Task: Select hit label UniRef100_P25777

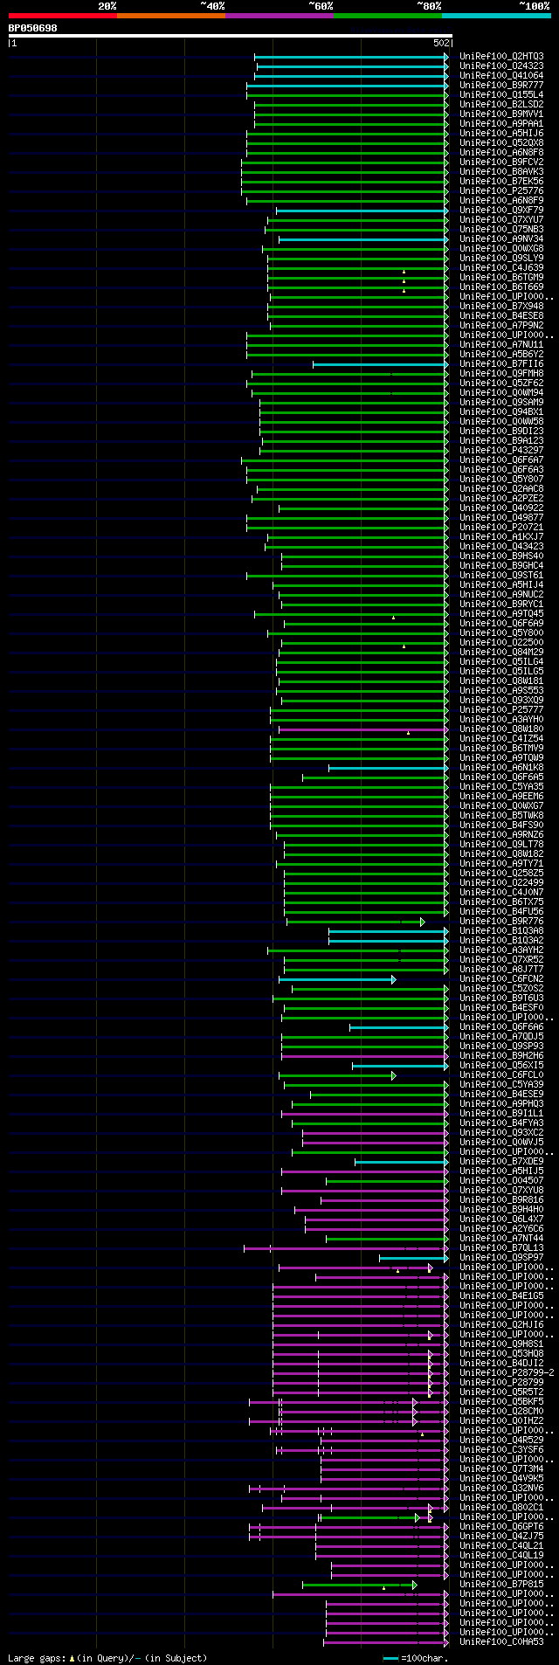Action: click(501, 710)
